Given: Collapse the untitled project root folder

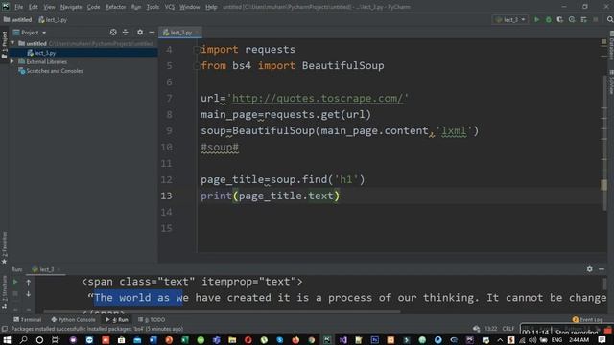Looking at the screenshot, I should (x=12, y=43).
